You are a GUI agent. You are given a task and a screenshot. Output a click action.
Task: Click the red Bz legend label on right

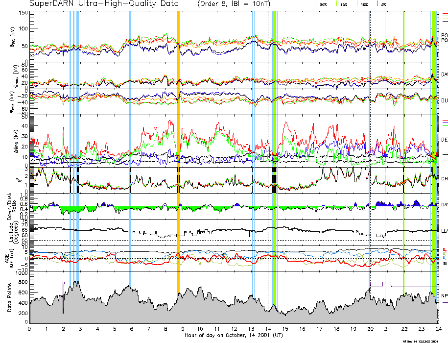444,249
